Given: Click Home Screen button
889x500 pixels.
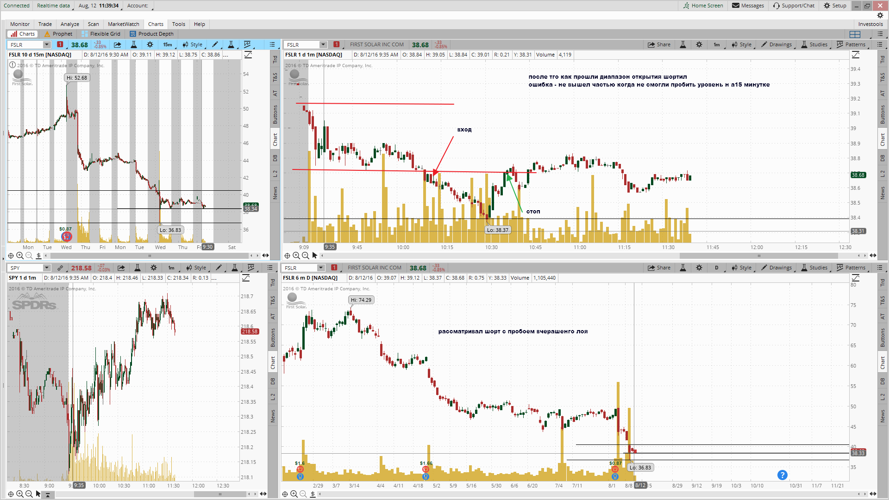Looking at the screenshot, I should (703, 6).
